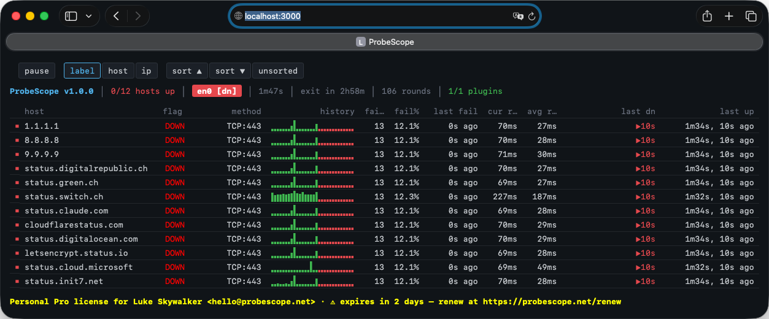Click the last dn column header
Viewport: 769px width, 319px height.
[638, 111]
